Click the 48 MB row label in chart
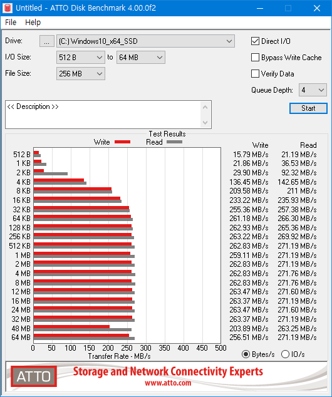This screenshot has width=332, height=397. [21, 329]
